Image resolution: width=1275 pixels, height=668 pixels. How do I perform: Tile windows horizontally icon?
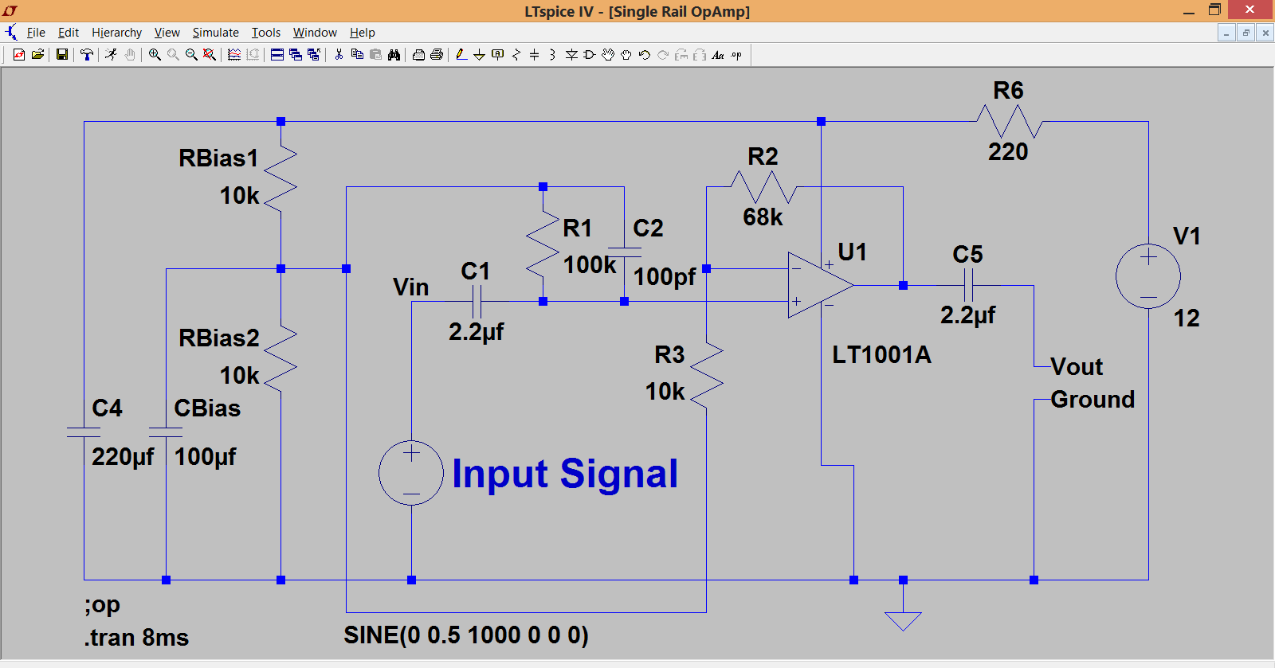pyautogui.click(x=277, y=55)
